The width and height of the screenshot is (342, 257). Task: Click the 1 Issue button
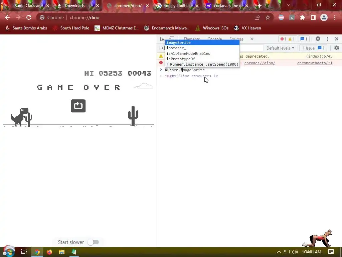point(313,48)
